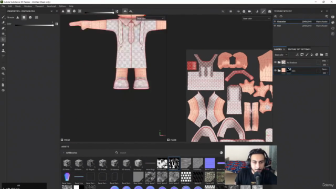Open Base color dropdown in the 2D viewport

[256, 19]
